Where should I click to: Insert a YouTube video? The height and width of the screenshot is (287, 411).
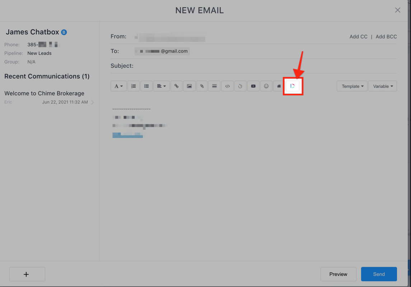pos(253,86)
